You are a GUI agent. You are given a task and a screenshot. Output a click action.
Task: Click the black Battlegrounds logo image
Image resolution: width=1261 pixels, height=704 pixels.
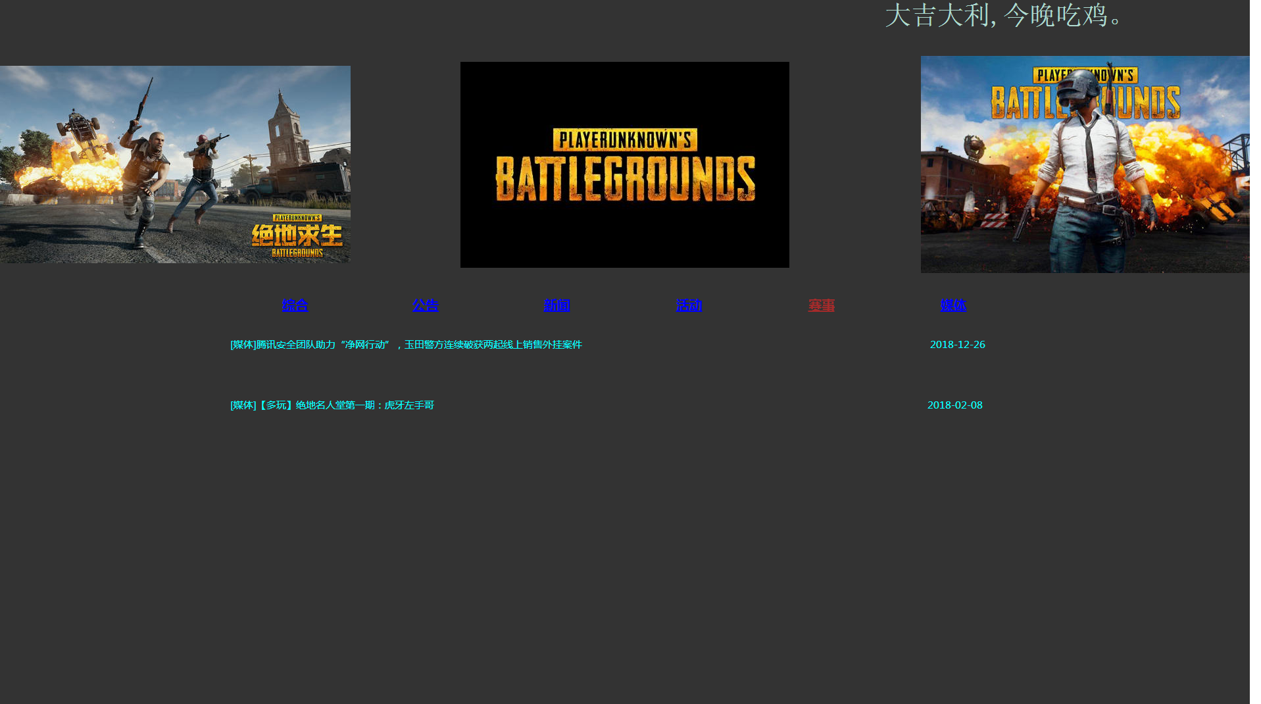click(625, 164)
